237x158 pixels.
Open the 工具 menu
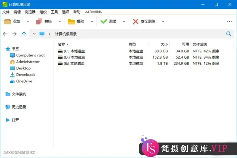[x=54, y=12]
